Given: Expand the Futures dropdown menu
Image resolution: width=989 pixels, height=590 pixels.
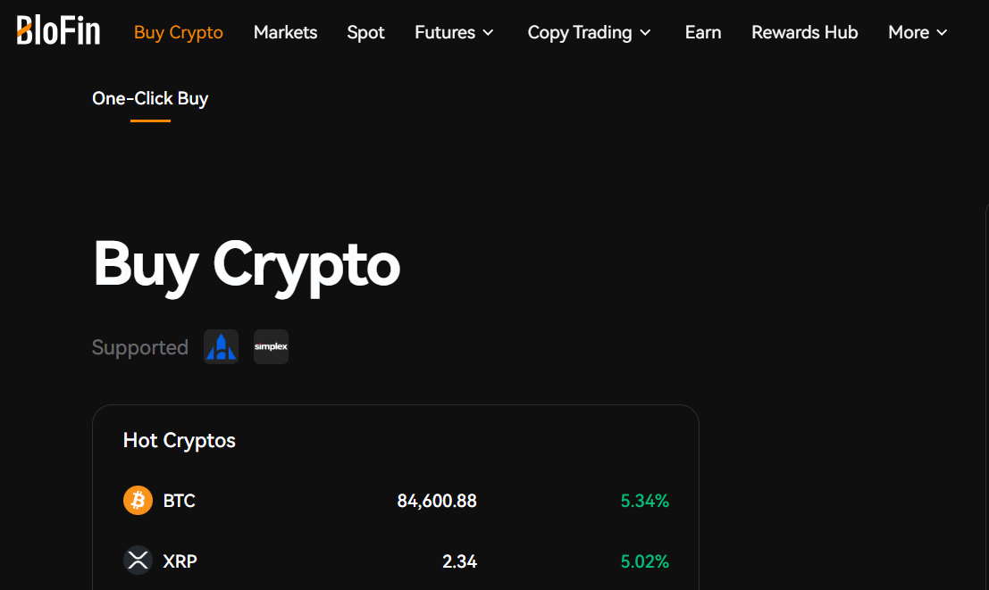Looking at the screenshot, I should click(454, 32).
